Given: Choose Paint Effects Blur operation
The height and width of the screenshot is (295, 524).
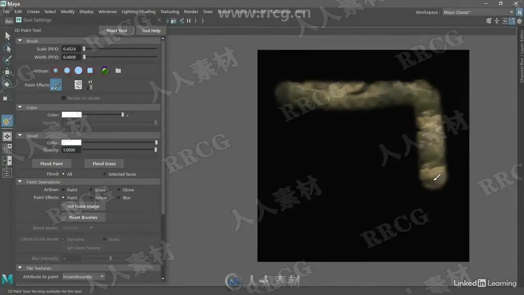Looking at the screenshot, I should point(119,197).
